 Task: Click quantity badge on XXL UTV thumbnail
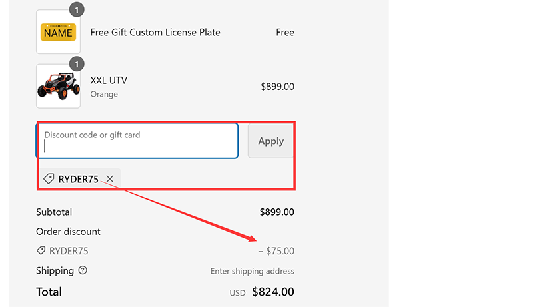pyautogui.click(x=77, y=64)
